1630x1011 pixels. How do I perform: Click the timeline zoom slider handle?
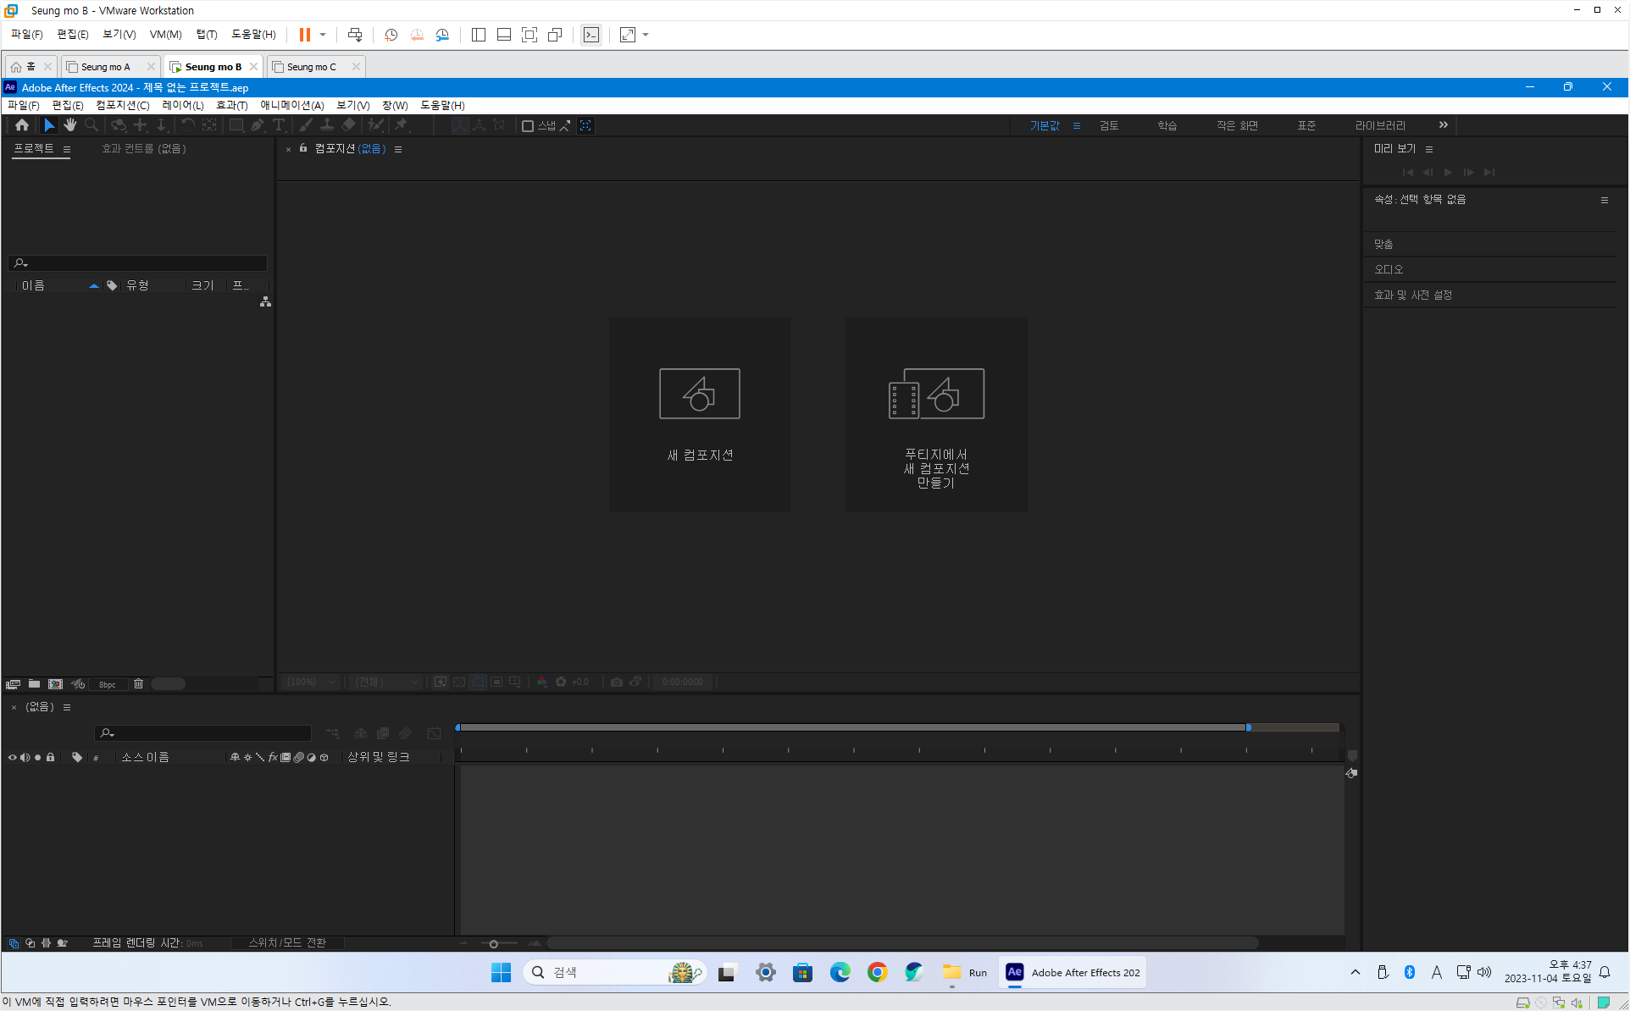pyautogui.click(x=493, y=943)
